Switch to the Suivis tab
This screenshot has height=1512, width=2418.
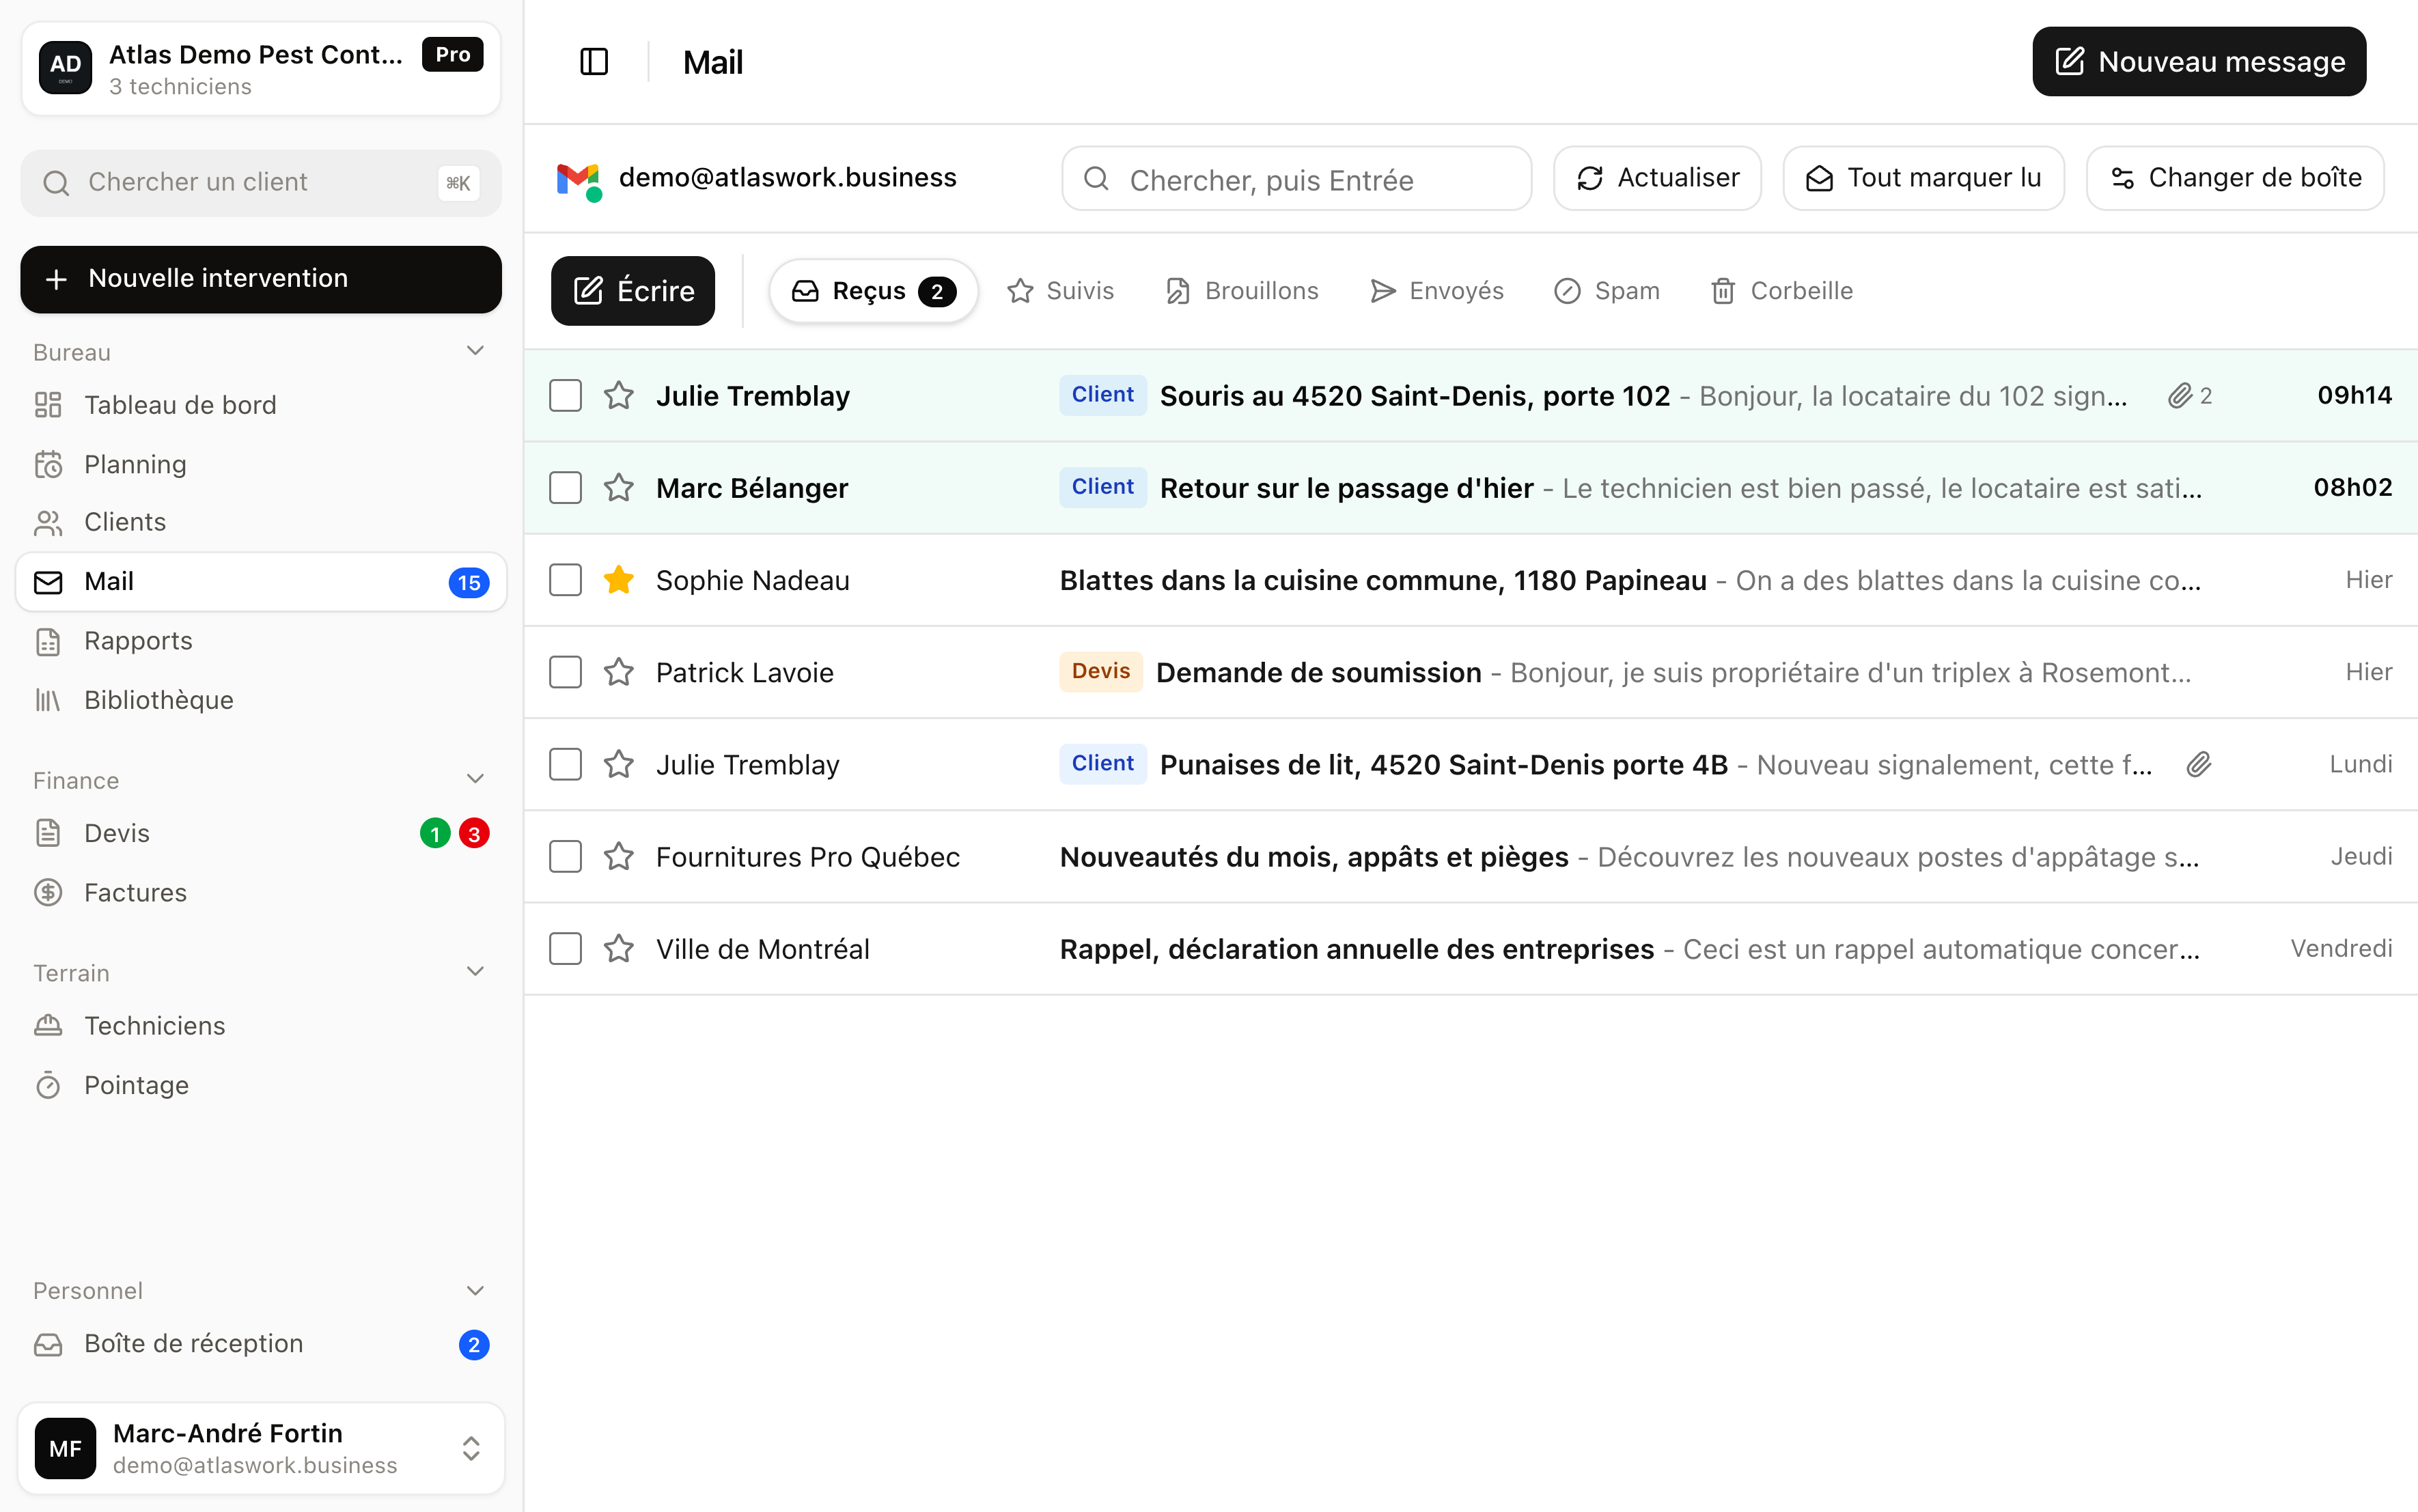(x=1060, y=291)
